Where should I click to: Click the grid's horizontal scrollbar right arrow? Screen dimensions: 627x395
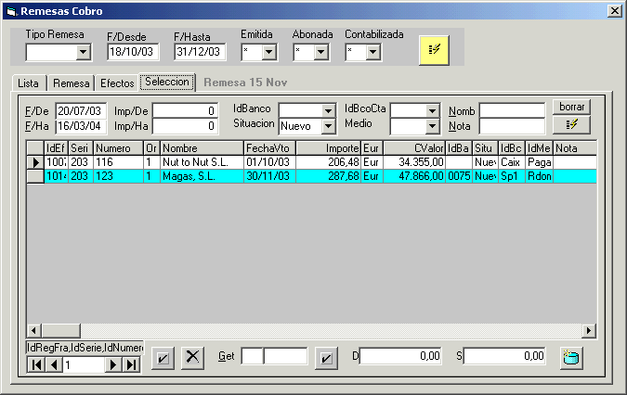pyautogui.click(x=589, y=331)
